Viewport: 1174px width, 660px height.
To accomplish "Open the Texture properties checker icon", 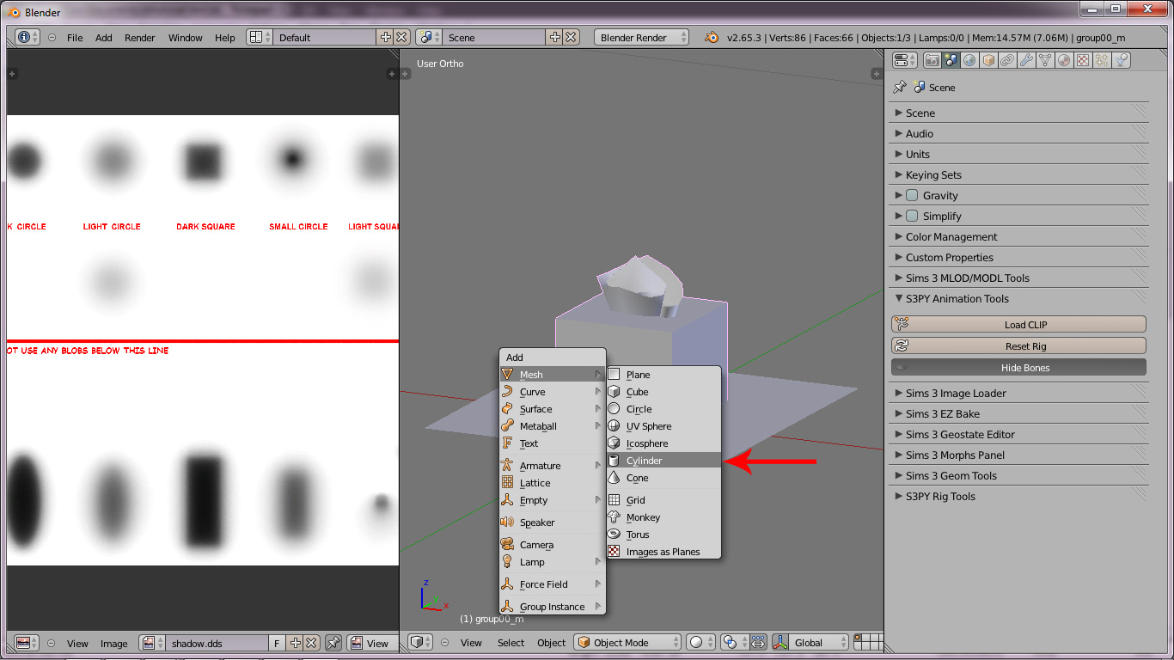I will 1083,60.
